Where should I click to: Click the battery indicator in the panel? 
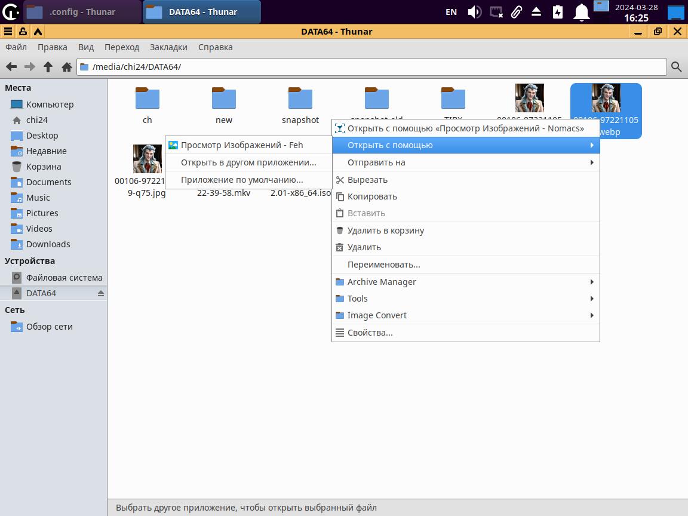(x=558, y=12)
